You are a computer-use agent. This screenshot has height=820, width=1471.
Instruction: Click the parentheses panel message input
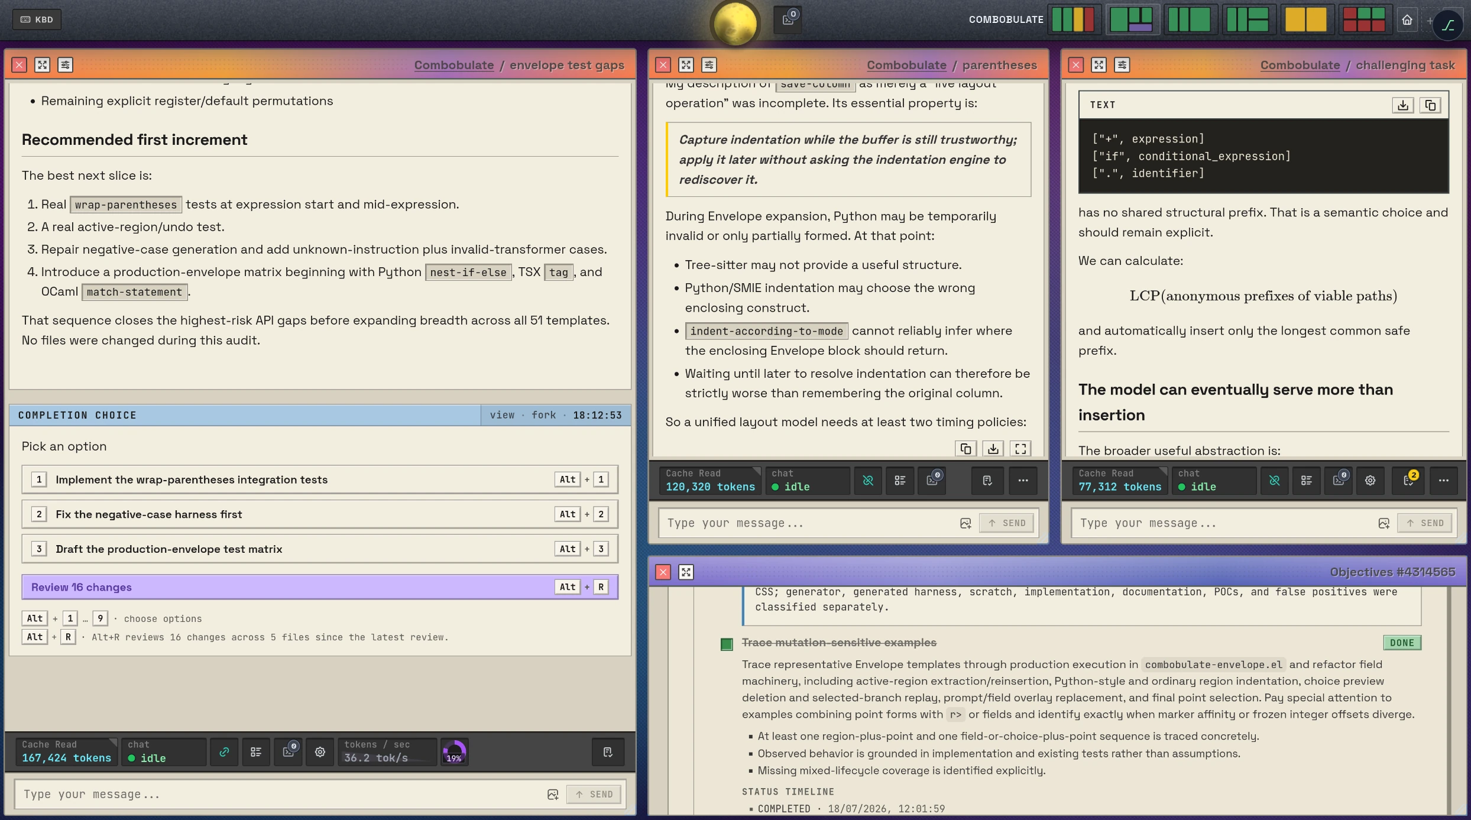click(809, 523)
